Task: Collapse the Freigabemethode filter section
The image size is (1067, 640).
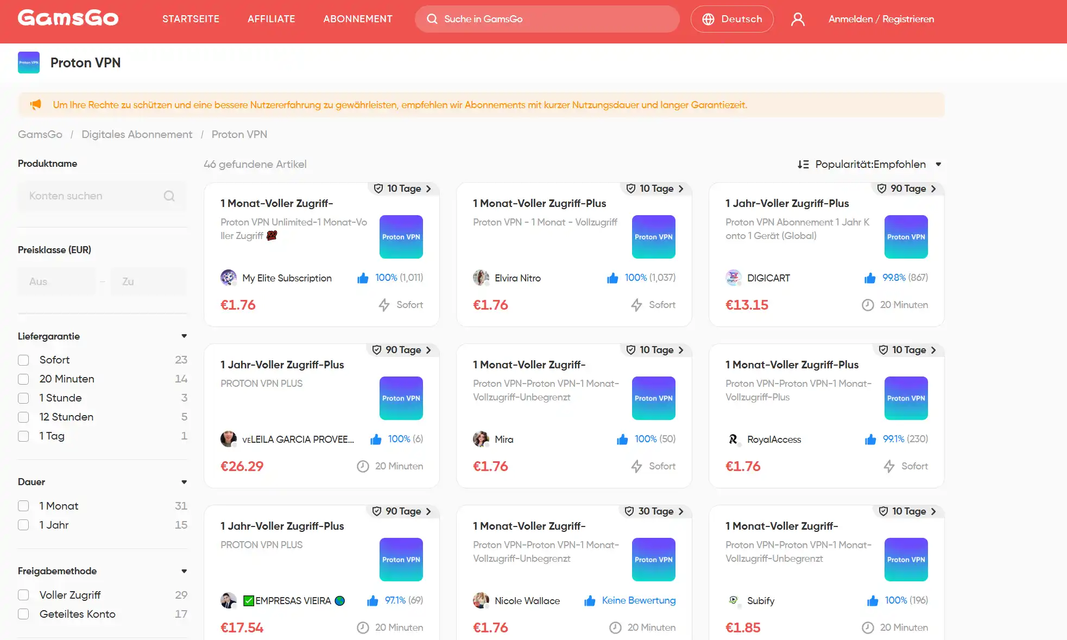Action: tap(184, 571)
